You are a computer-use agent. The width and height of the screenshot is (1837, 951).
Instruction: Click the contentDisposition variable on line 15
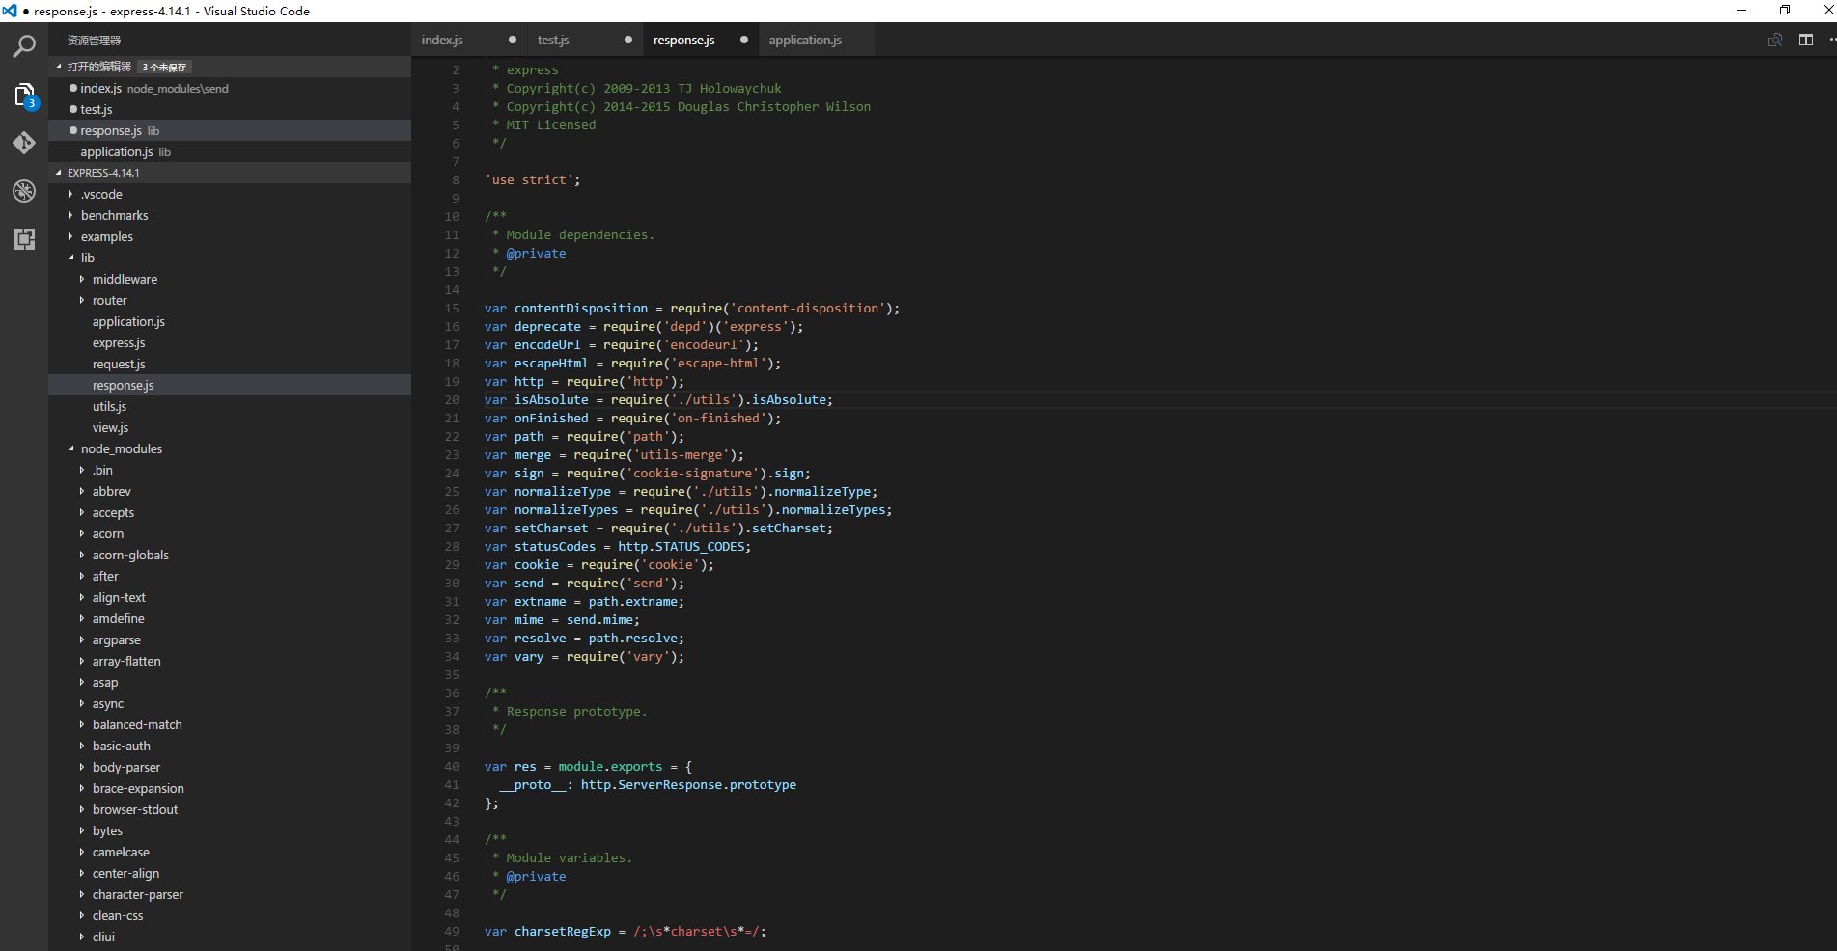pos(581,309)
